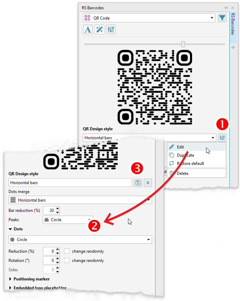This screenshot has width=240, height=301.
Task: Click the horizontal bars icon in Dots merge
Action: coord(13,200)
